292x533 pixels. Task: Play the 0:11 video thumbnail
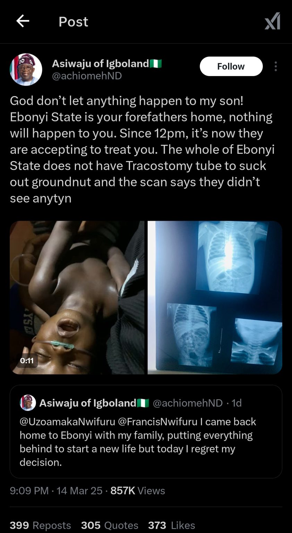pos(77,297)
